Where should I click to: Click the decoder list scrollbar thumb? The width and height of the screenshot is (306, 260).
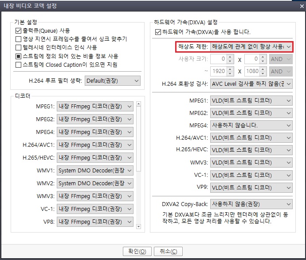click(x=138, y=139)
